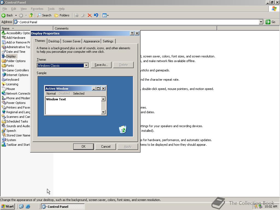Click OK in Display Properties

83,147
